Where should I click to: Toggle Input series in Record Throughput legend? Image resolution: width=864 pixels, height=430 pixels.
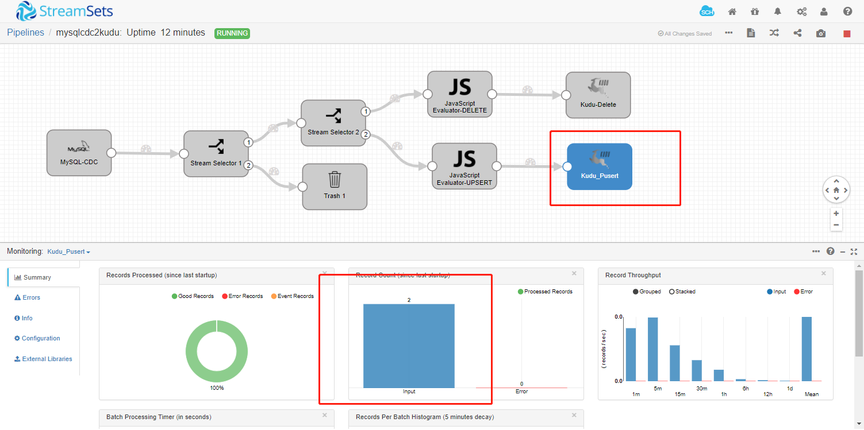(777, 292)
